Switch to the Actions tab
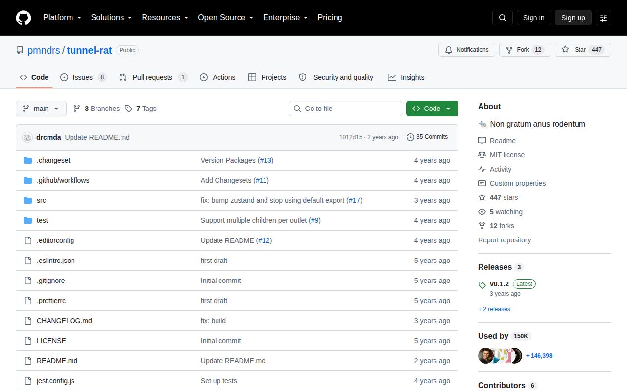627x391 pixels. coord(217,77)
